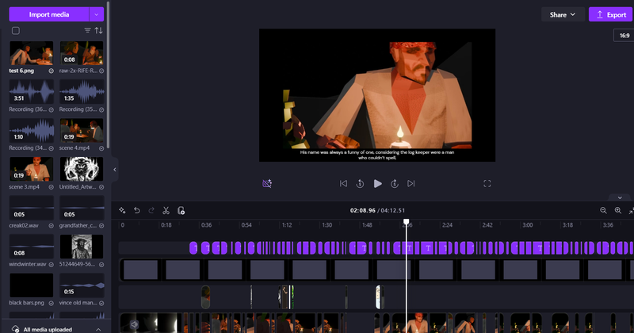Zoom out the timeline
This screenshot has height=333, width=634.
click(603, 210)
